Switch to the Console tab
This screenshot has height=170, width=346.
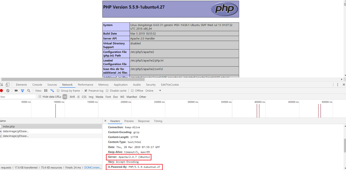[x=37, y=85]
